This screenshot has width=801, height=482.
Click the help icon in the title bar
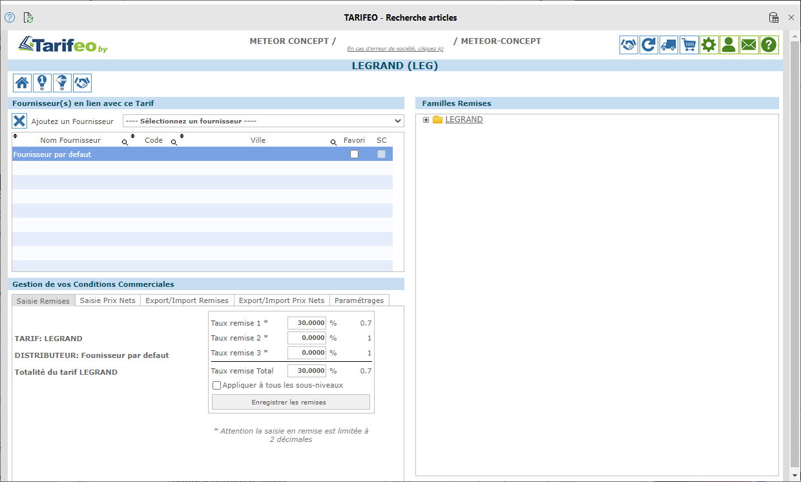pyautogui.click(x=10, y=17)
